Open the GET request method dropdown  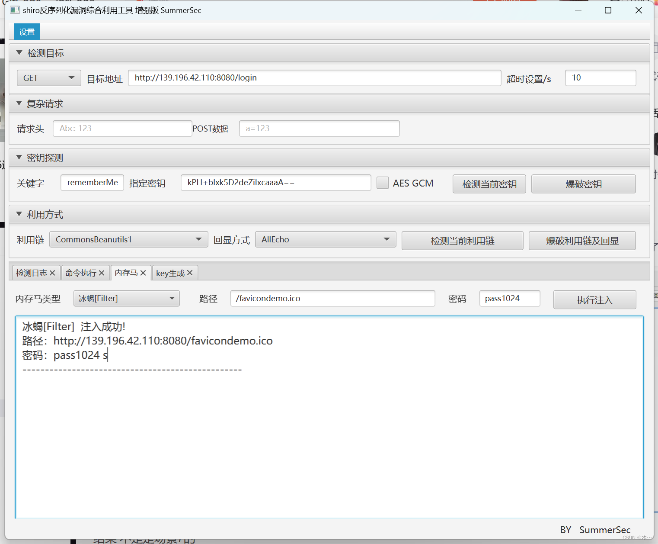pos(49,78)
